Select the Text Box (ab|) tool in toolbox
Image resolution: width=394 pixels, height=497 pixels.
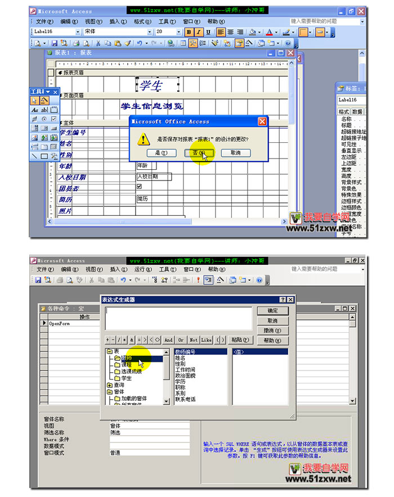[x=44, y=110]
